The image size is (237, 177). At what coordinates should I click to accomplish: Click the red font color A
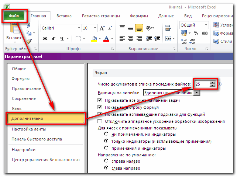point(106,39)
